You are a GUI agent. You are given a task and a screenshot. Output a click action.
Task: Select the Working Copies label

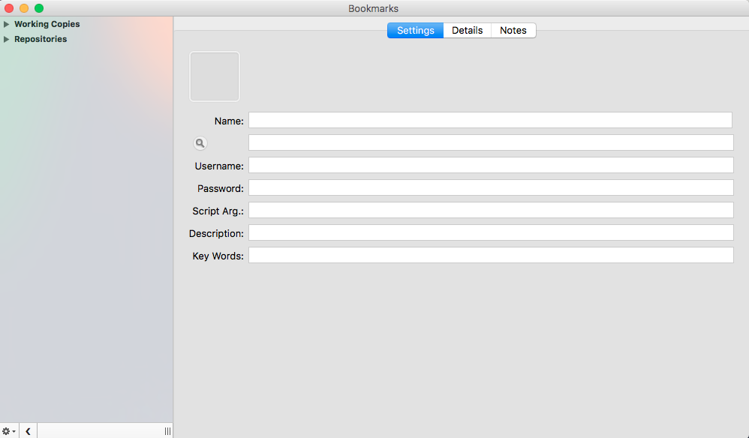coord(47,24)
